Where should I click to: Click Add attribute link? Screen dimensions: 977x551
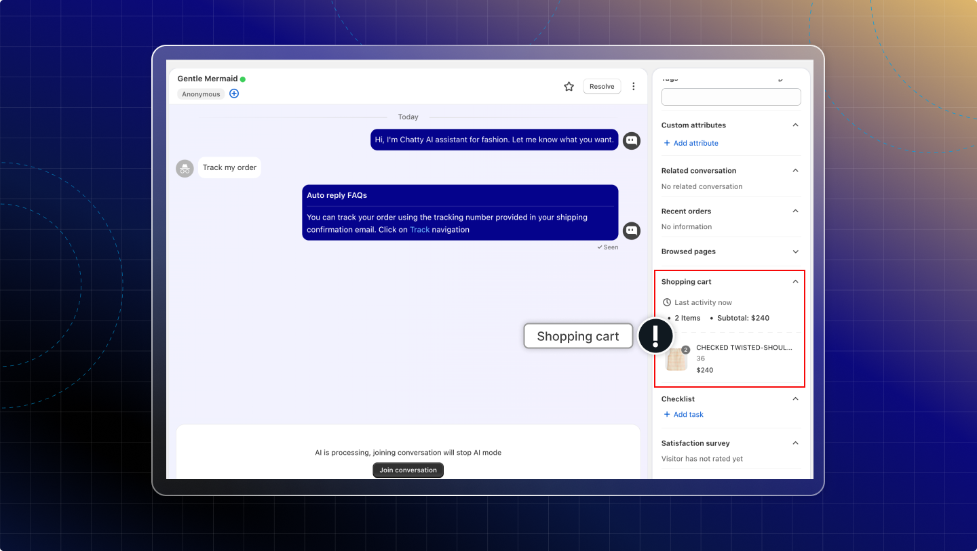click(691, 143)
